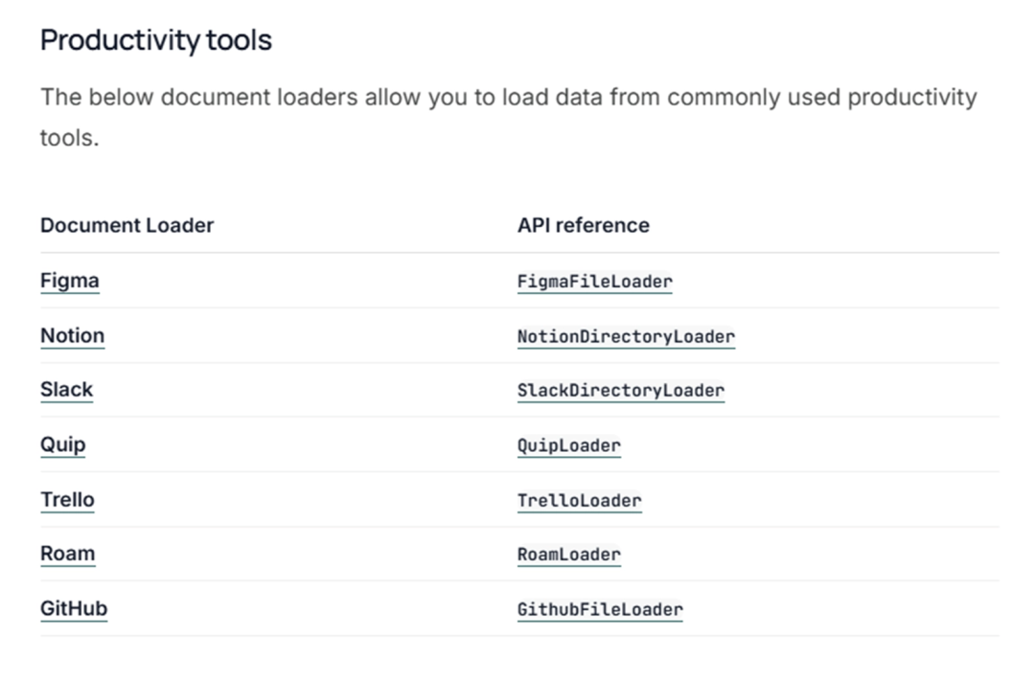Open the Notion document loader page
This screenshot has height=681, width=1035.
pyautogui.click(x=72, y=335)
